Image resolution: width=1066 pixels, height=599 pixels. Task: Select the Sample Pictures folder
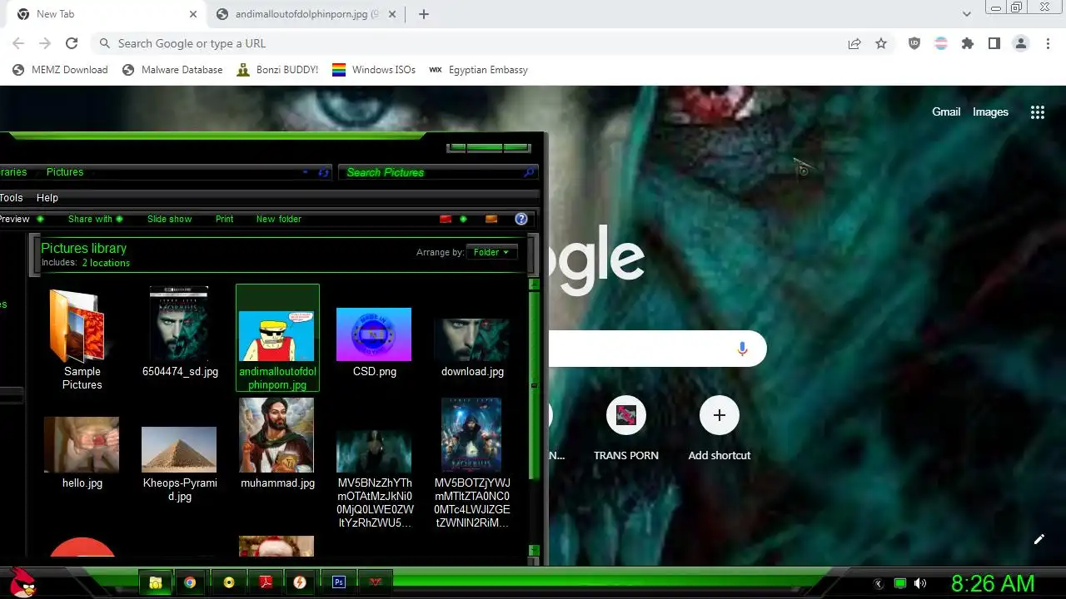click(x=82, y=339)
